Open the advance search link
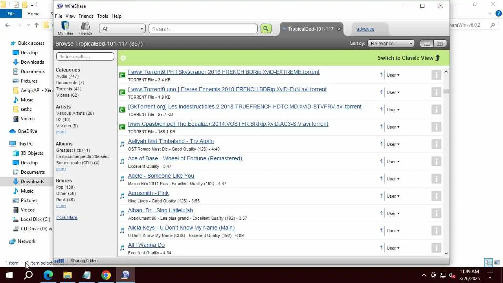This screenshot has height=283, width=503. (x=365, y=29)
